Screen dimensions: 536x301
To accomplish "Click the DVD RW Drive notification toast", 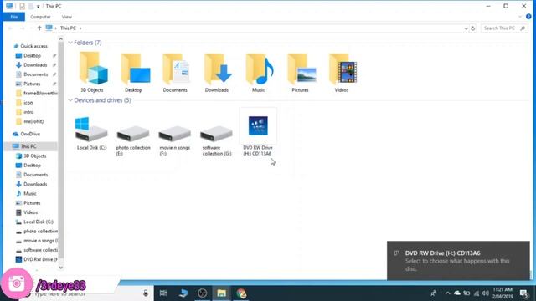I will pyautogui.click(x=458, y=261).
